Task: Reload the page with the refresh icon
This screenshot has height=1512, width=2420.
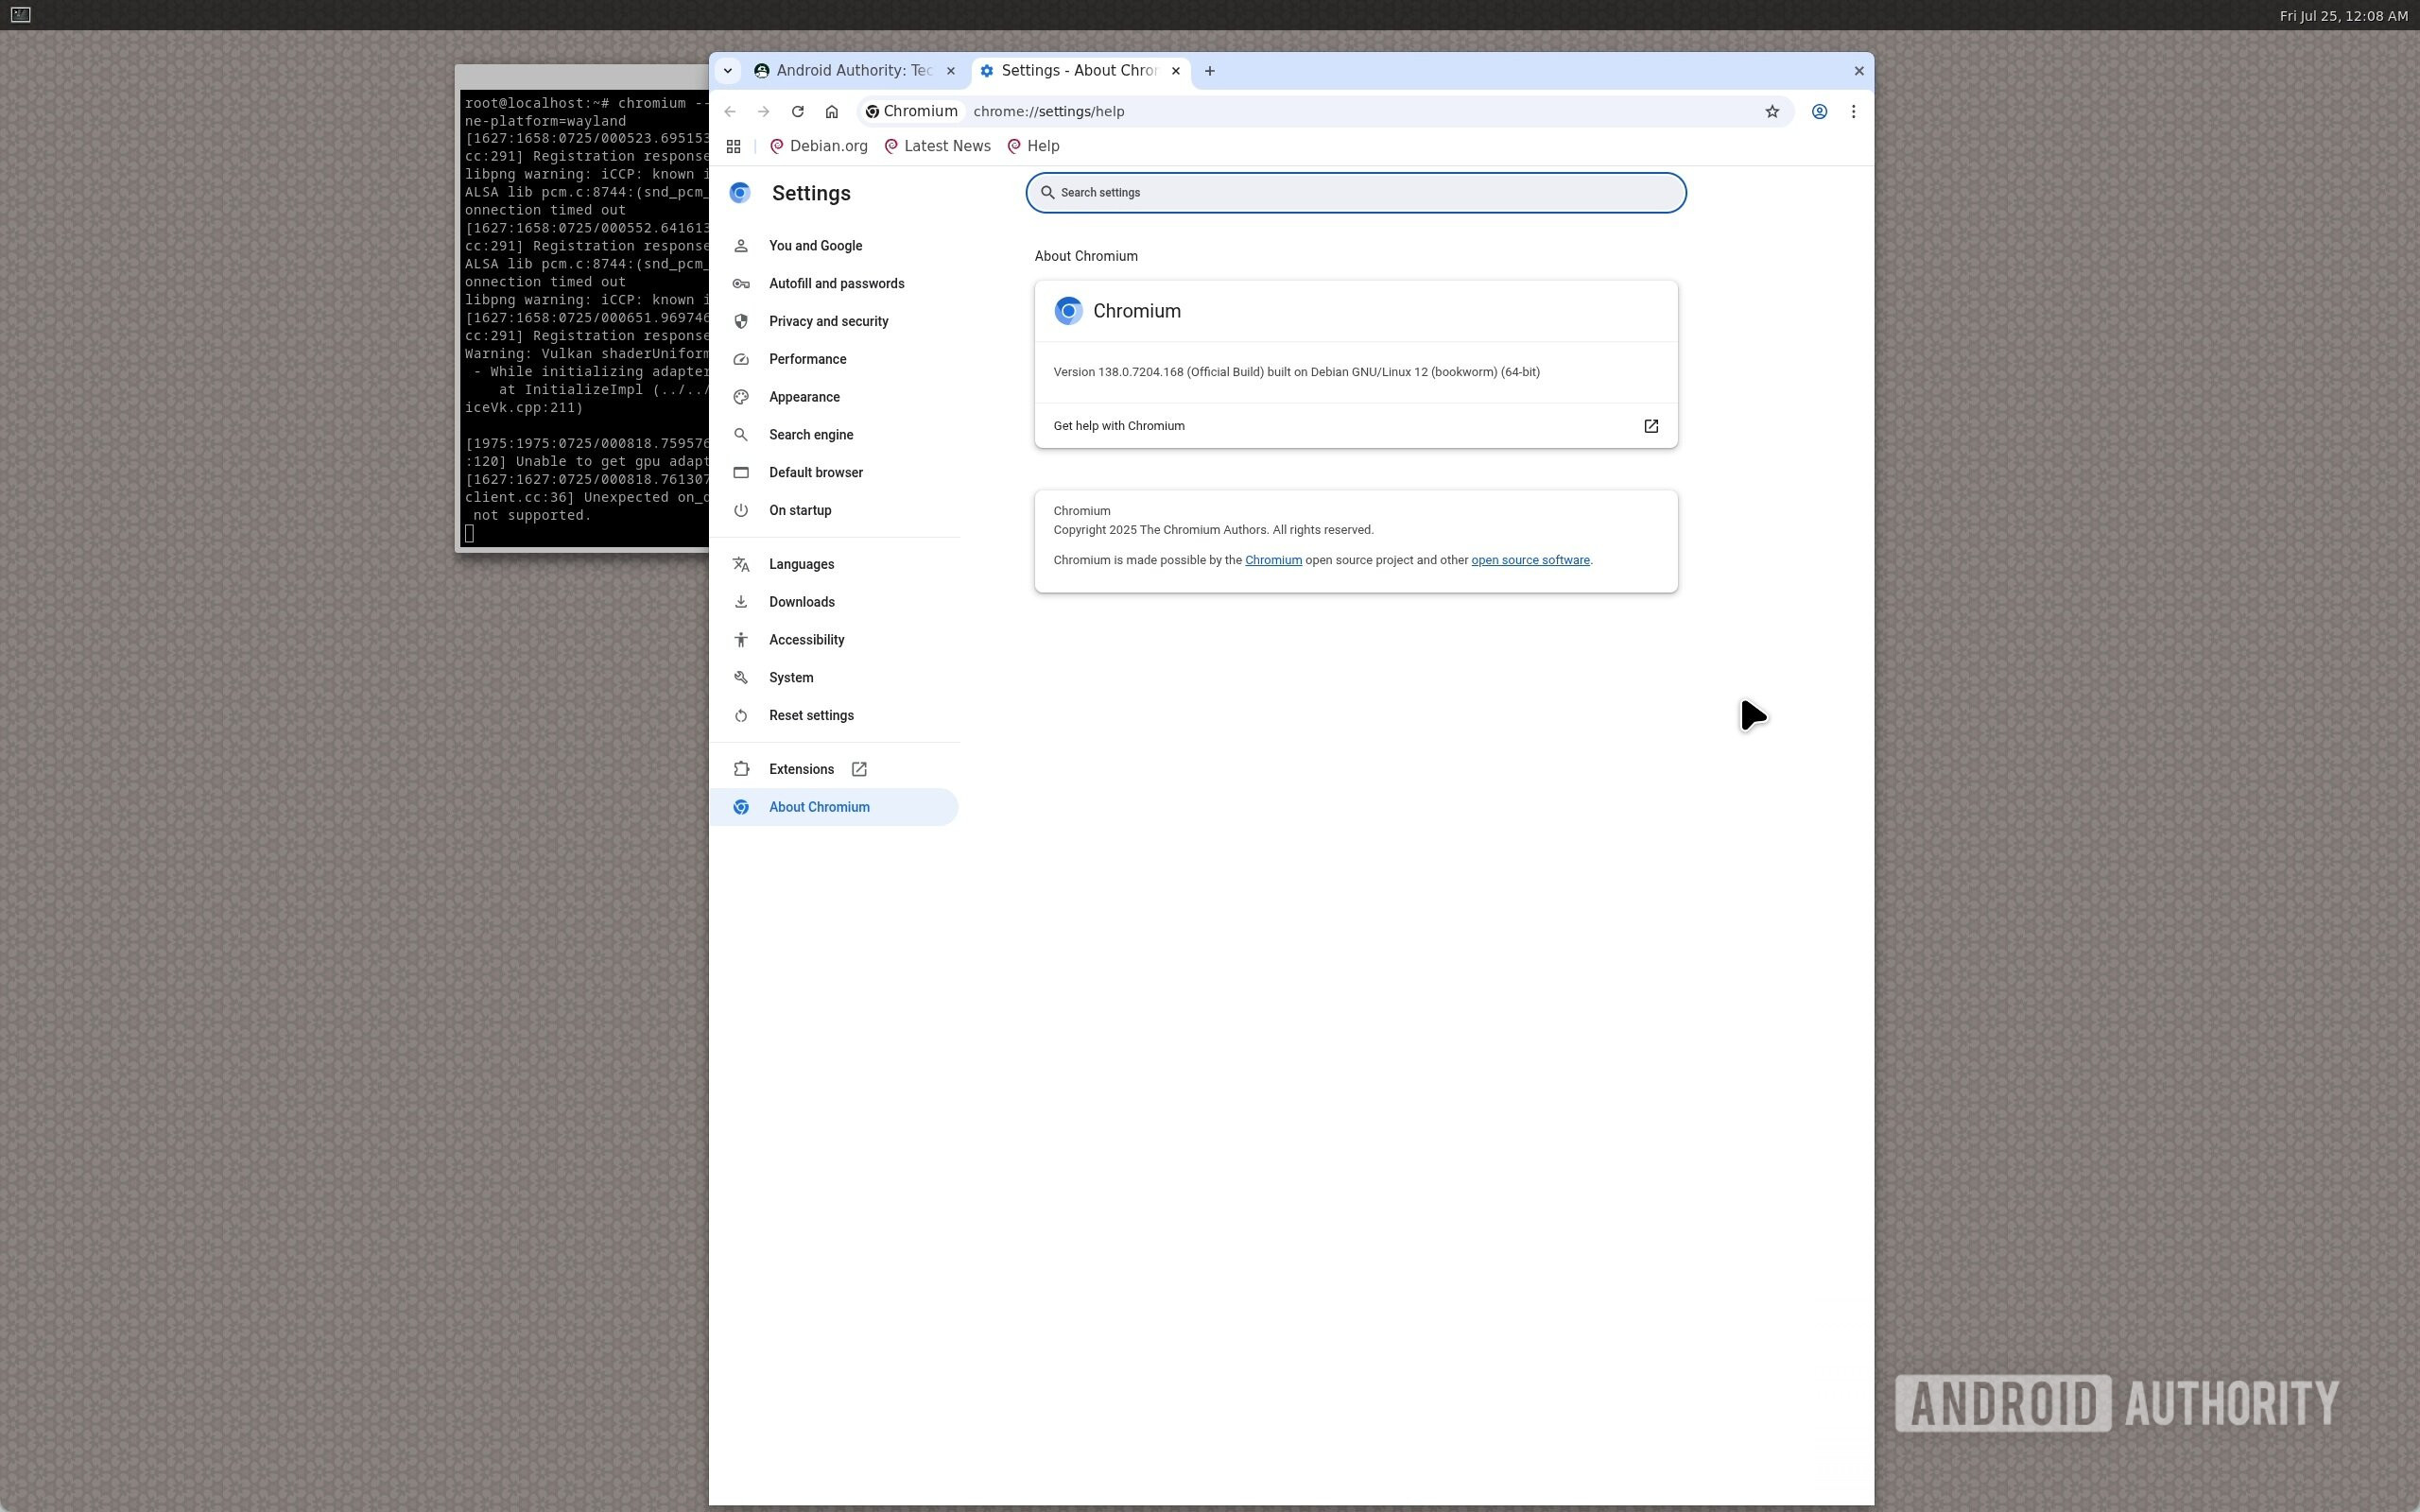Action: click(x=797, y=112)
